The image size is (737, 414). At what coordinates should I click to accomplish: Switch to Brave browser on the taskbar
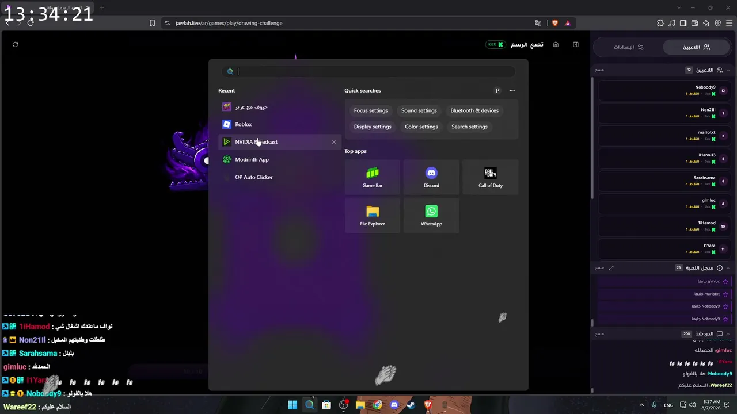pyautogui.click(x=428, y=405)
